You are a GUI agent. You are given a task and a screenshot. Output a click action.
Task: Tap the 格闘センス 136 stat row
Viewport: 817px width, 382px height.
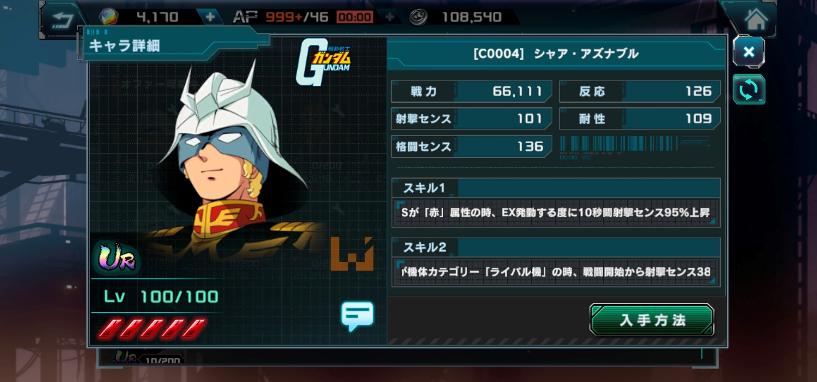pyautogui.click(x=471, y=146)
